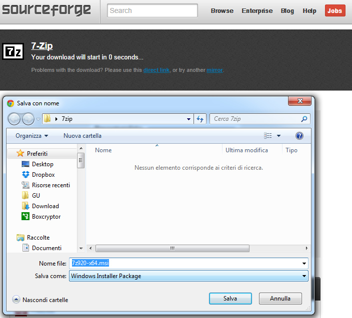This screenshot has width=352, height=318.
Task: Click the Risorse recenti icon
Action: pos(25,185)
